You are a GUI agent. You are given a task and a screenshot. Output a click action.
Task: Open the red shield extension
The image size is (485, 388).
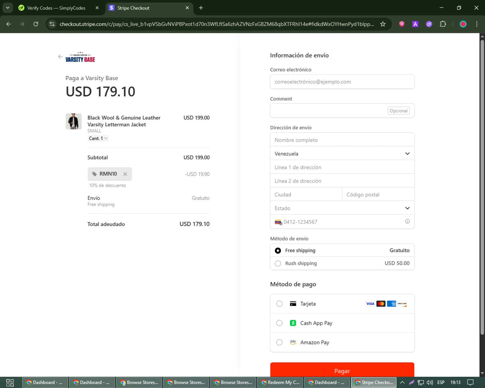coord(402,24)
